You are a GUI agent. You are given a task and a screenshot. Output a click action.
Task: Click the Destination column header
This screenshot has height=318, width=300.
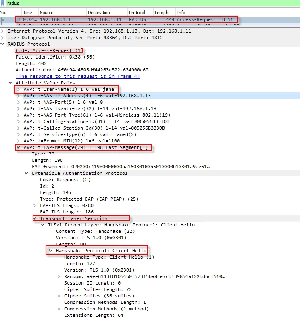(99, 13)
